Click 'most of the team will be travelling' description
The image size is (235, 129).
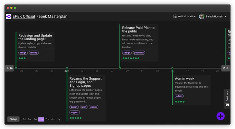tap(191, 87)
